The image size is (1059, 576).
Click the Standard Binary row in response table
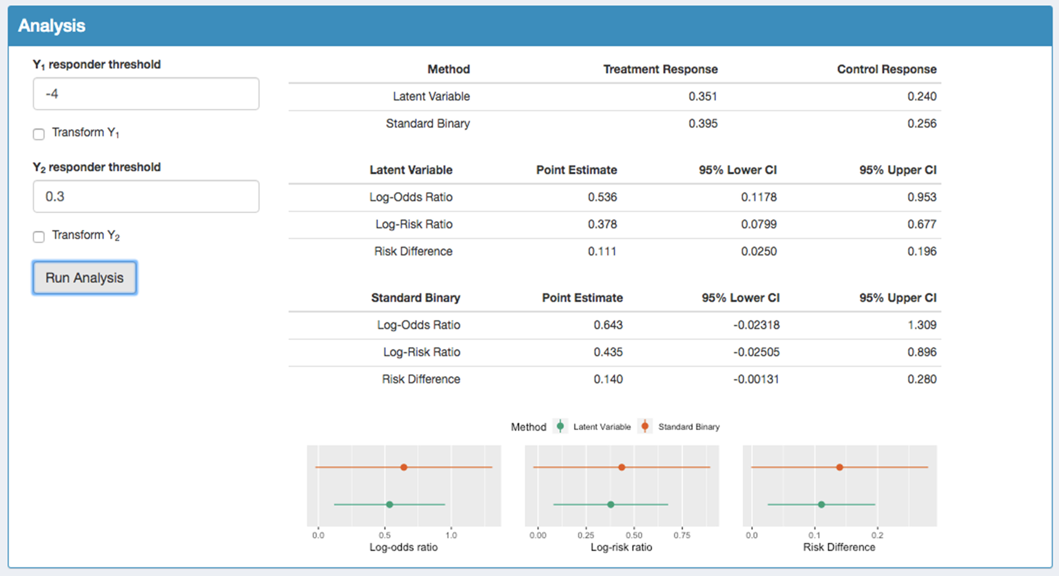point(615,124)
